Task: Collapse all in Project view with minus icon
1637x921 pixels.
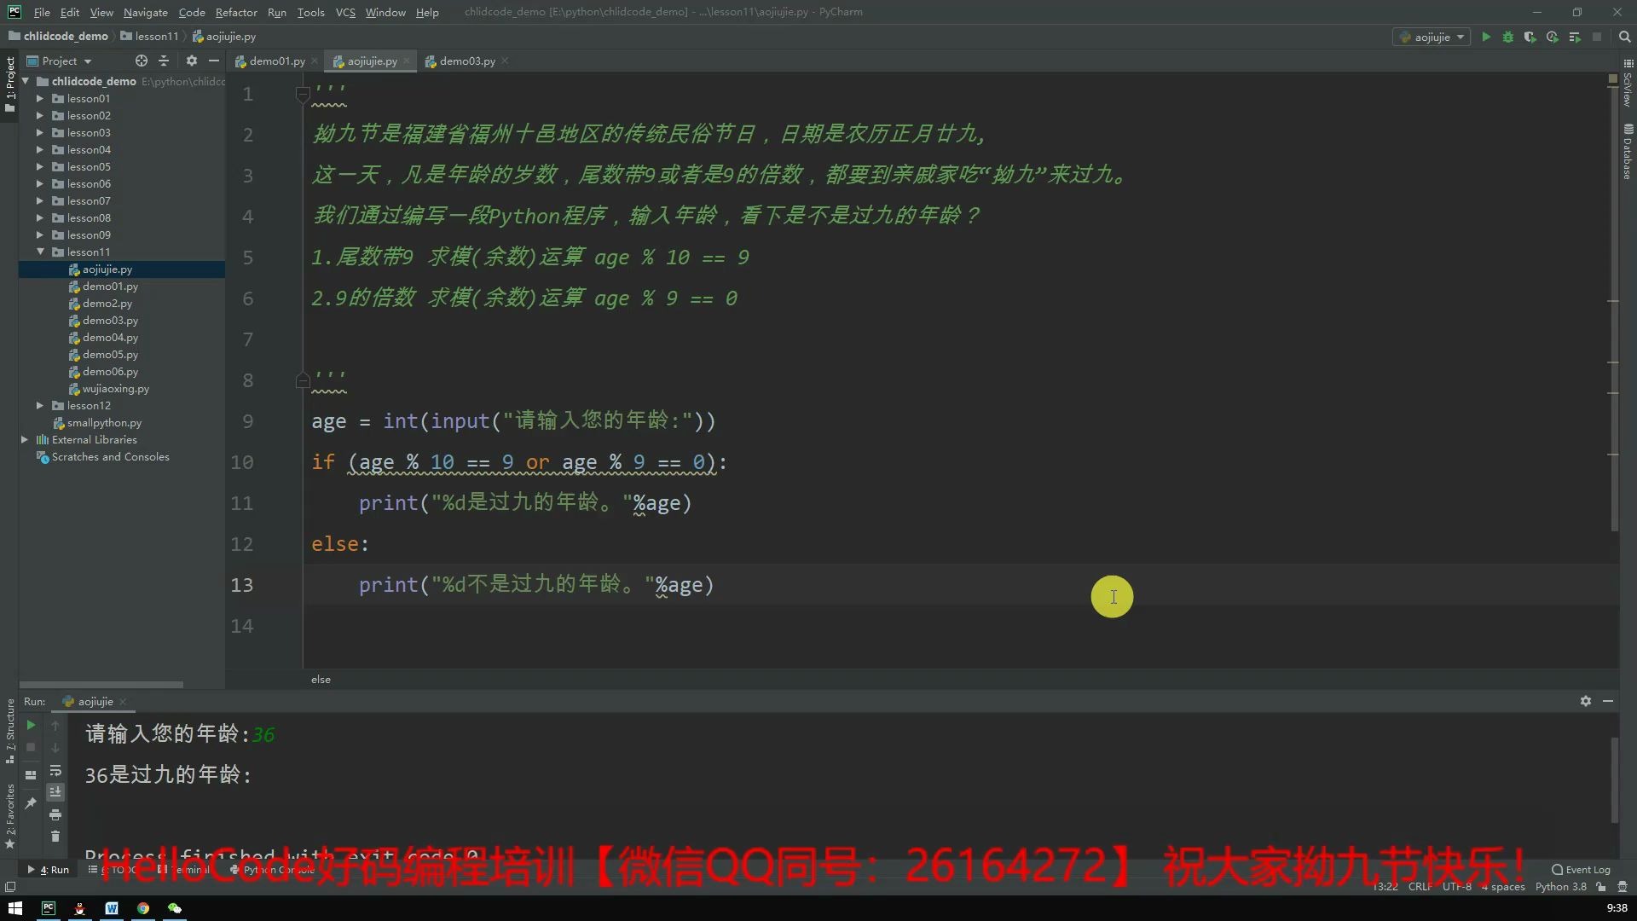Action: coord(213,61)
